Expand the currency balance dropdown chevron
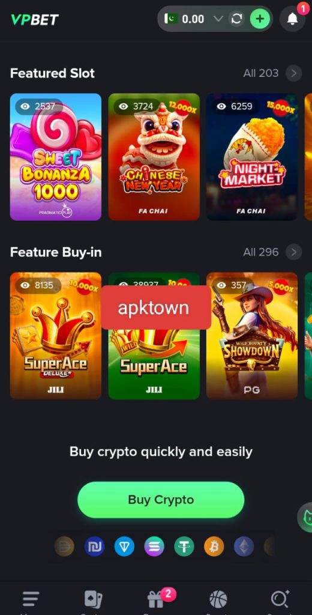Screen dimensions: 312x615 tap(218, 19)
